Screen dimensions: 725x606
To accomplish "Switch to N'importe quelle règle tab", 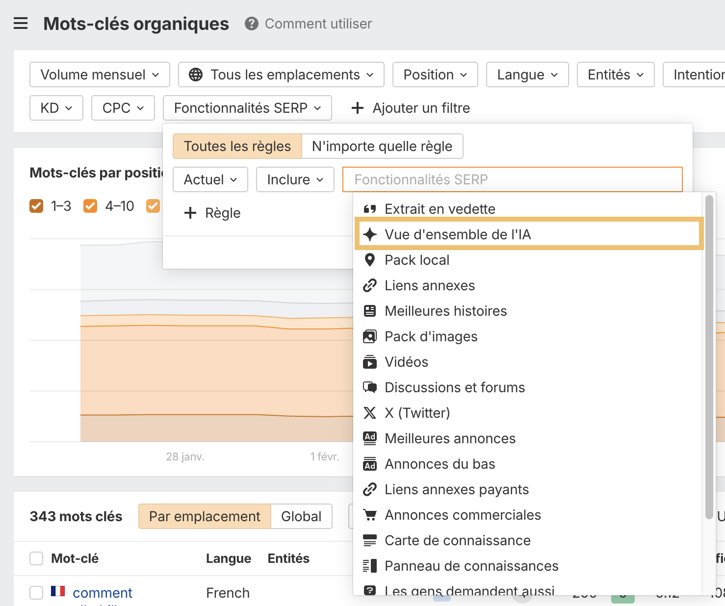I will (x=382, y=146).
